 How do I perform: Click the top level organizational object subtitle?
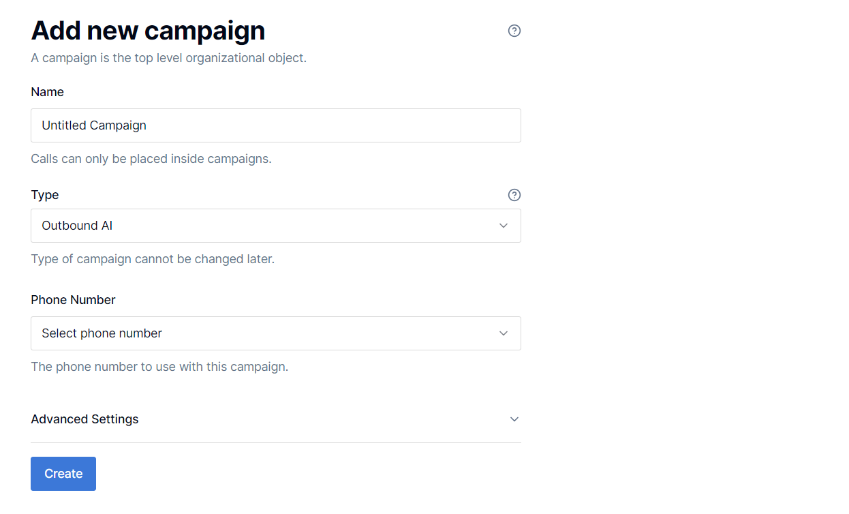click(x=168, y=58)
